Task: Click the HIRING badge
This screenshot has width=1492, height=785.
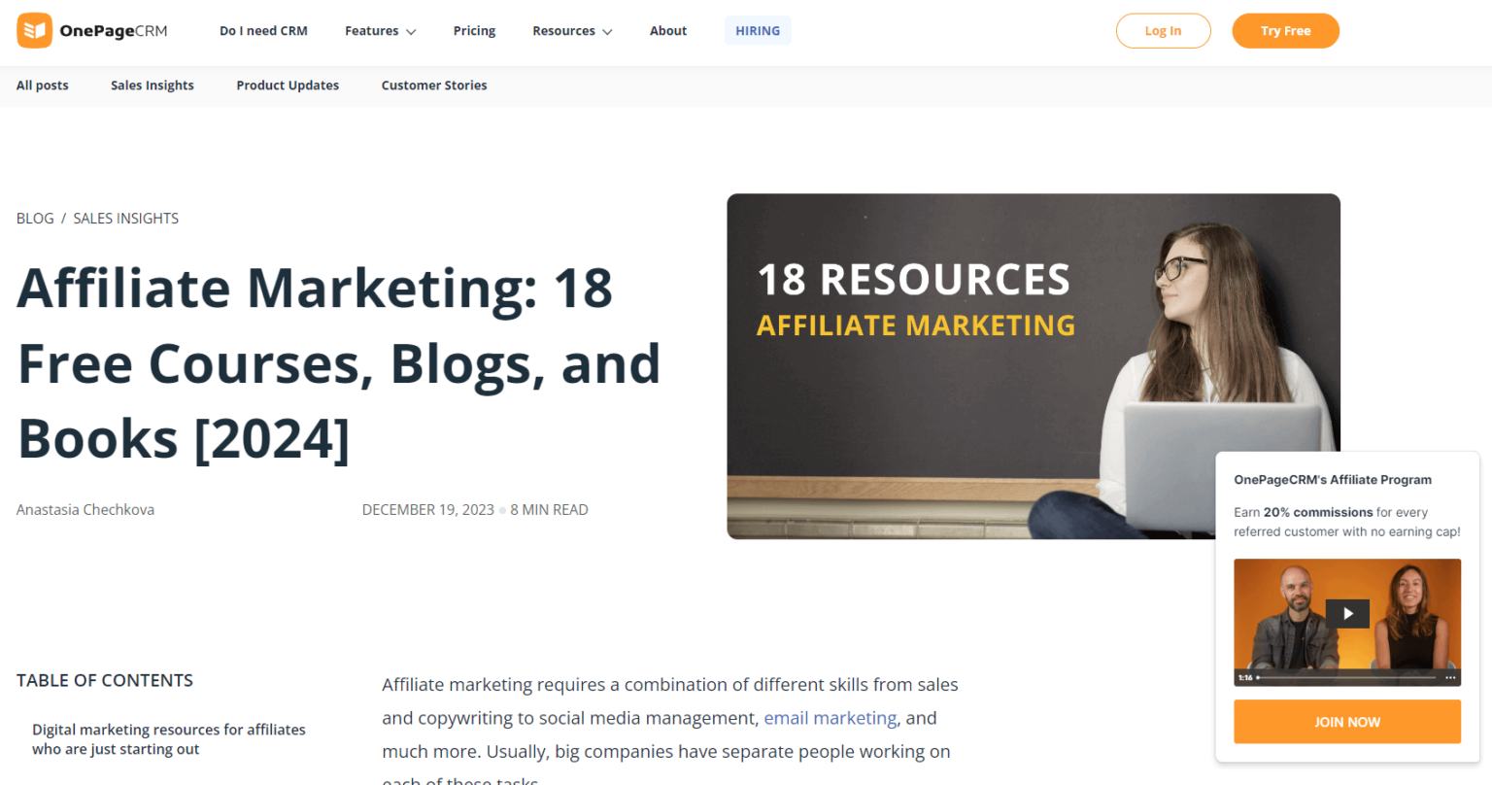Action: (x=758, y=30)
